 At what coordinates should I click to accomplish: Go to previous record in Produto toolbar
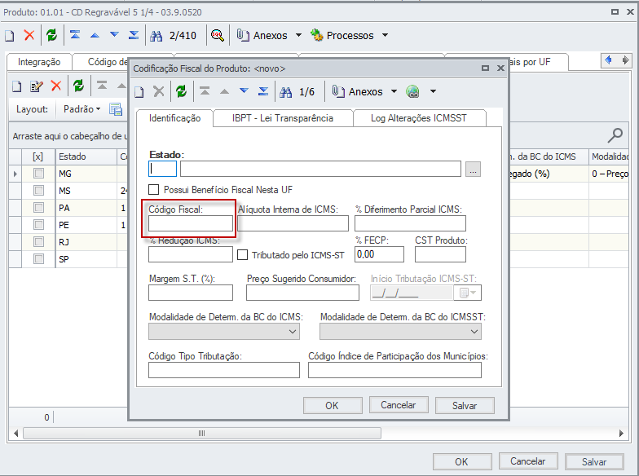tap(95, 36)
